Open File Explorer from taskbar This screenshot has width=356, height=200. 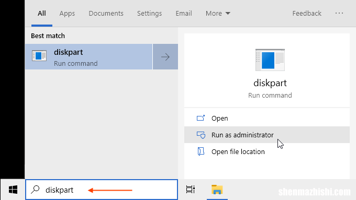tap(217, 190)
